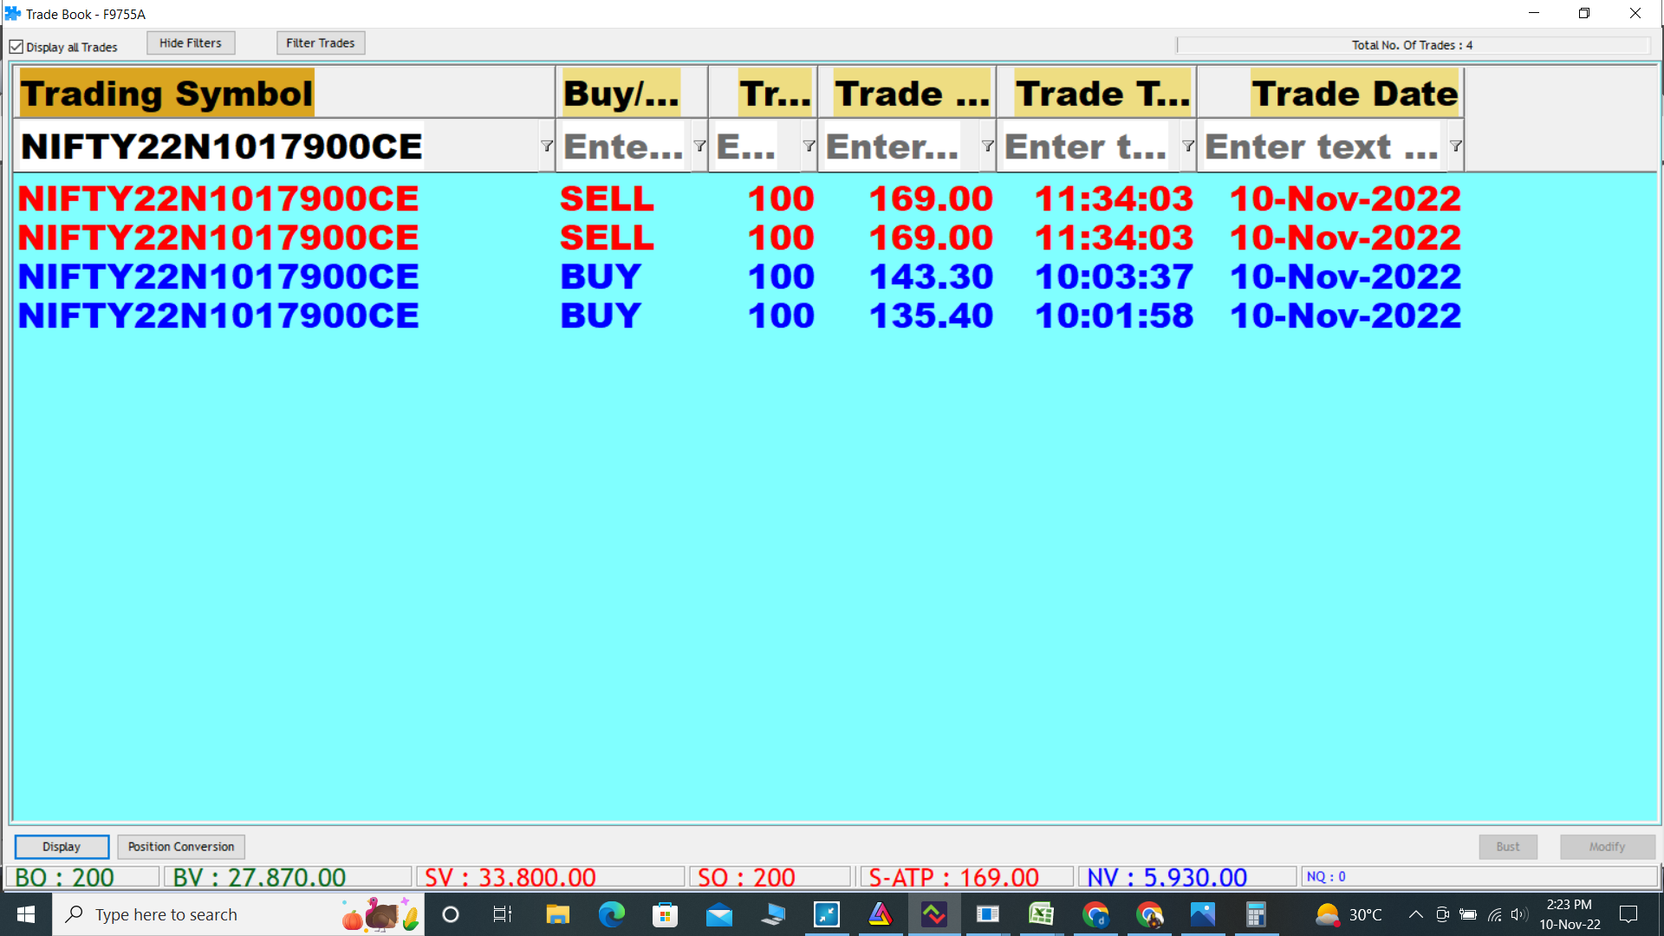Open Mail app from taskbar

coord(718,914)
